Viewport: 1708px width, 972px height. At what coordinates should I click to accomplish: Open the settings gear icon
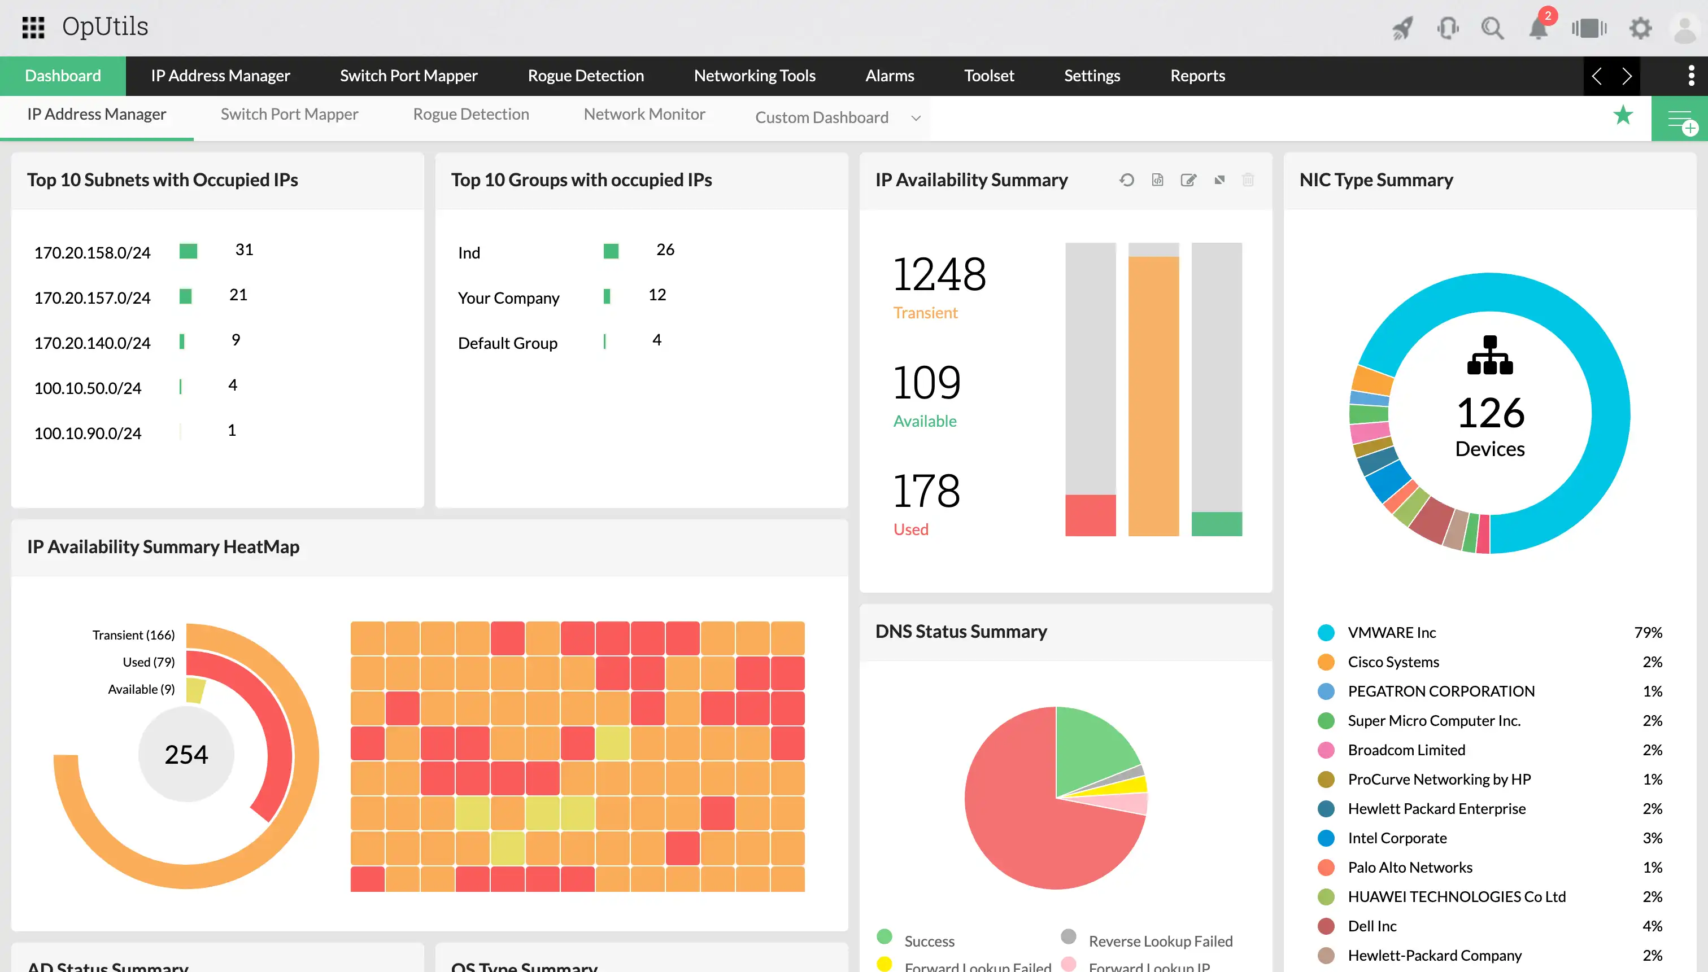1641,28
